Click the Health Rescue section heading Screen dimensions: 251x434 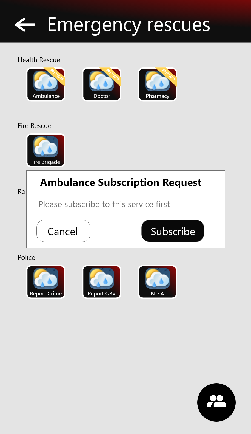click(39, 60)
